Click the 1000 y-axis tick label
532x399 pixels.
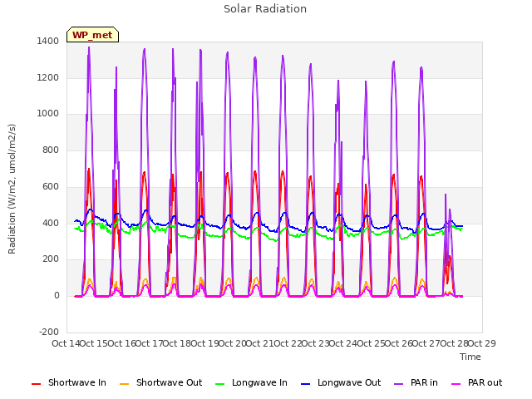click(x=48, y=114)
